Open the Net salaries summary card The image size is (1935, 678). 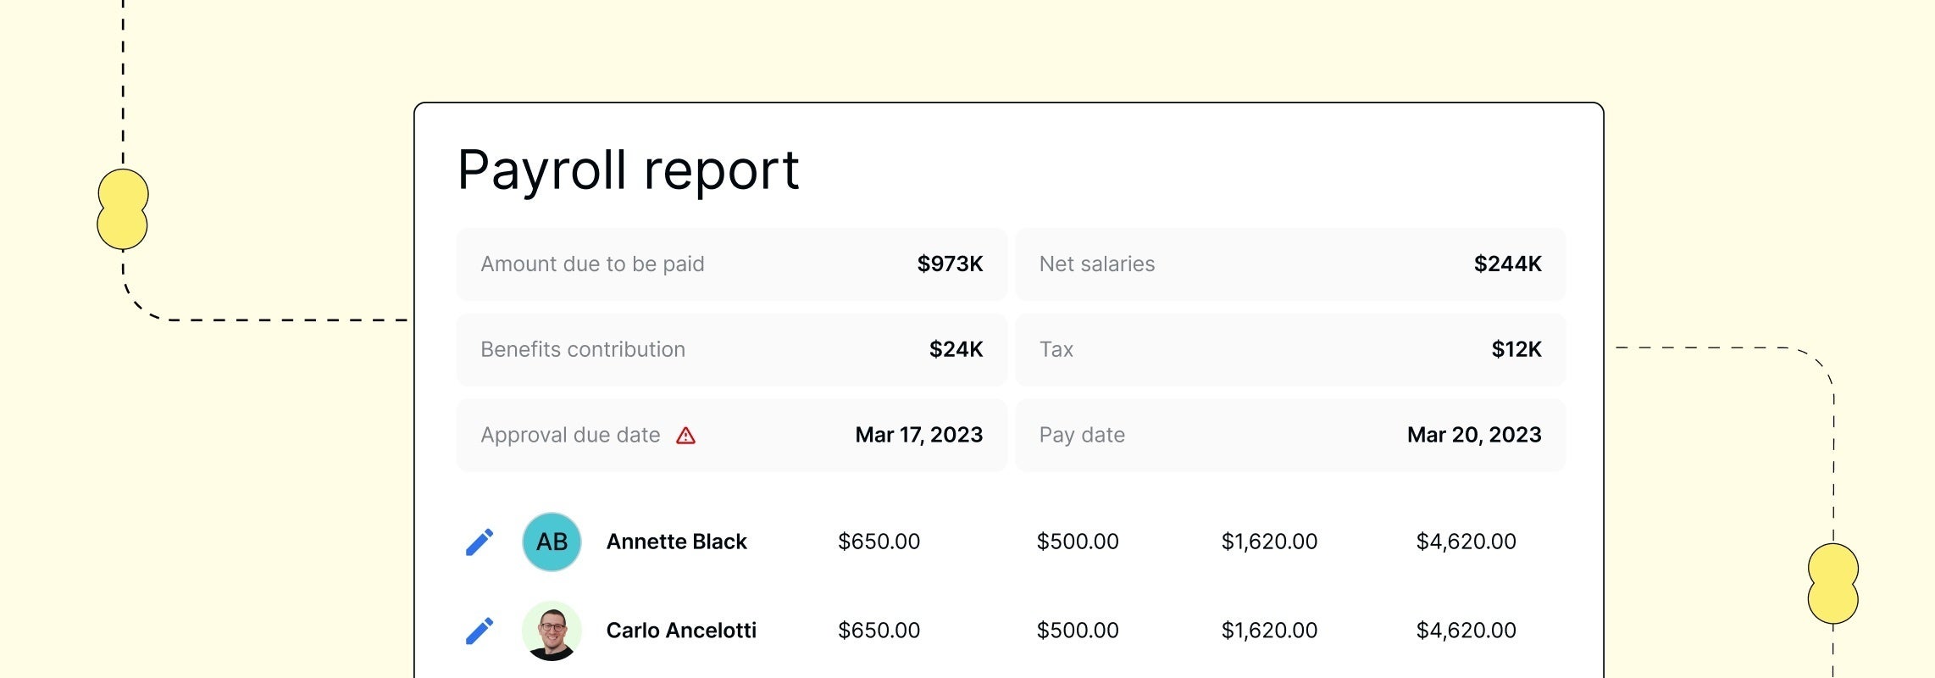click(x=1289, y=264)
